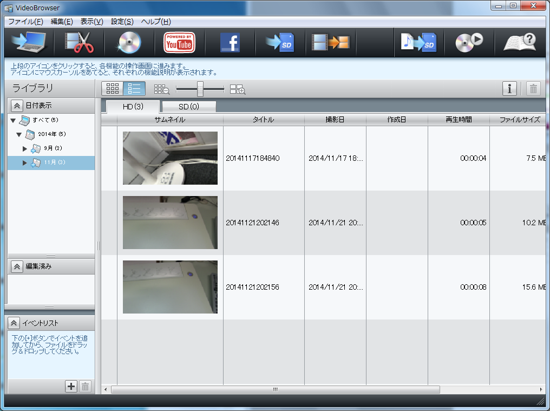The height and width of the screenshot is (411, 550).
Task: Sort by 撮影日 column header
Action: [x=335, y=119]
